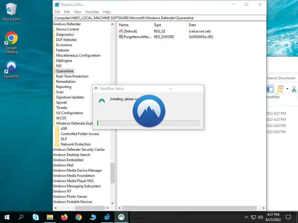The height and width of the screenshot is (223, 298).
Task: Click the Name column header
Action: click(135, 25)
